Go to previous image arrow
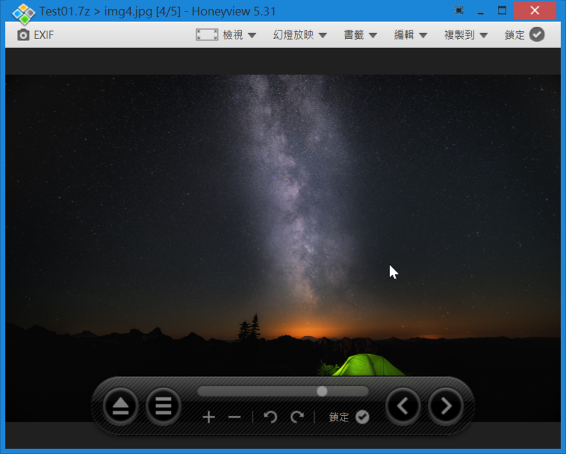The image size is (566, 454). coord(403,407)
